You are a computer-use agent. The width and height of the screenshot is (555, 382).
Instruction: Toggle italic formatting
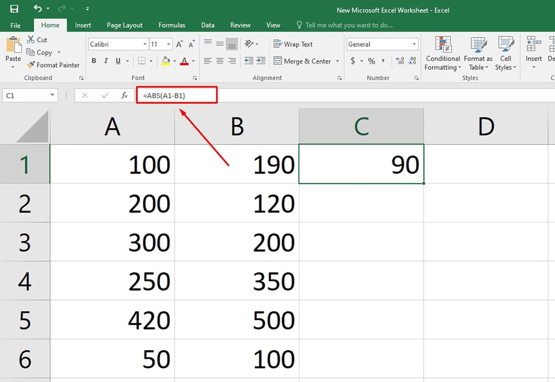[106, 61]
